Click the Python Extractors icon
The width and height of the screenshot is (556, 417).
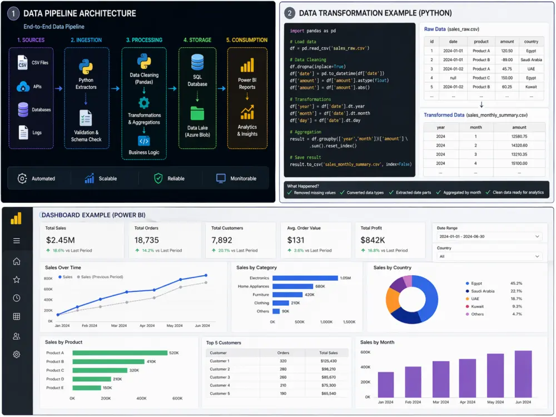pyautogui.click(x=86, y=67)
